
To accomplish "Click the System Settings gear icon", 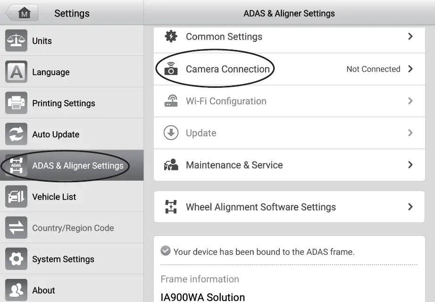I will click(16, 259).
